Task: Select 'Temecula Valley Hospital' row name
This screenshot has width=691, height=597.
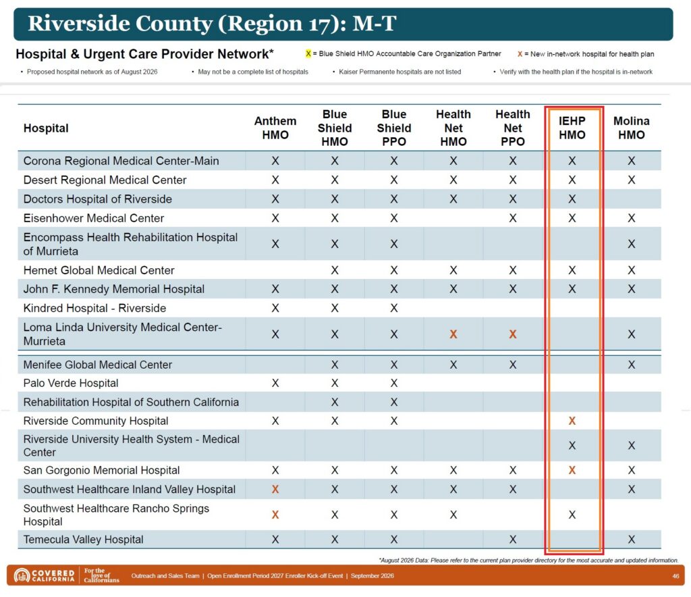Action: (x=83, y=540)
